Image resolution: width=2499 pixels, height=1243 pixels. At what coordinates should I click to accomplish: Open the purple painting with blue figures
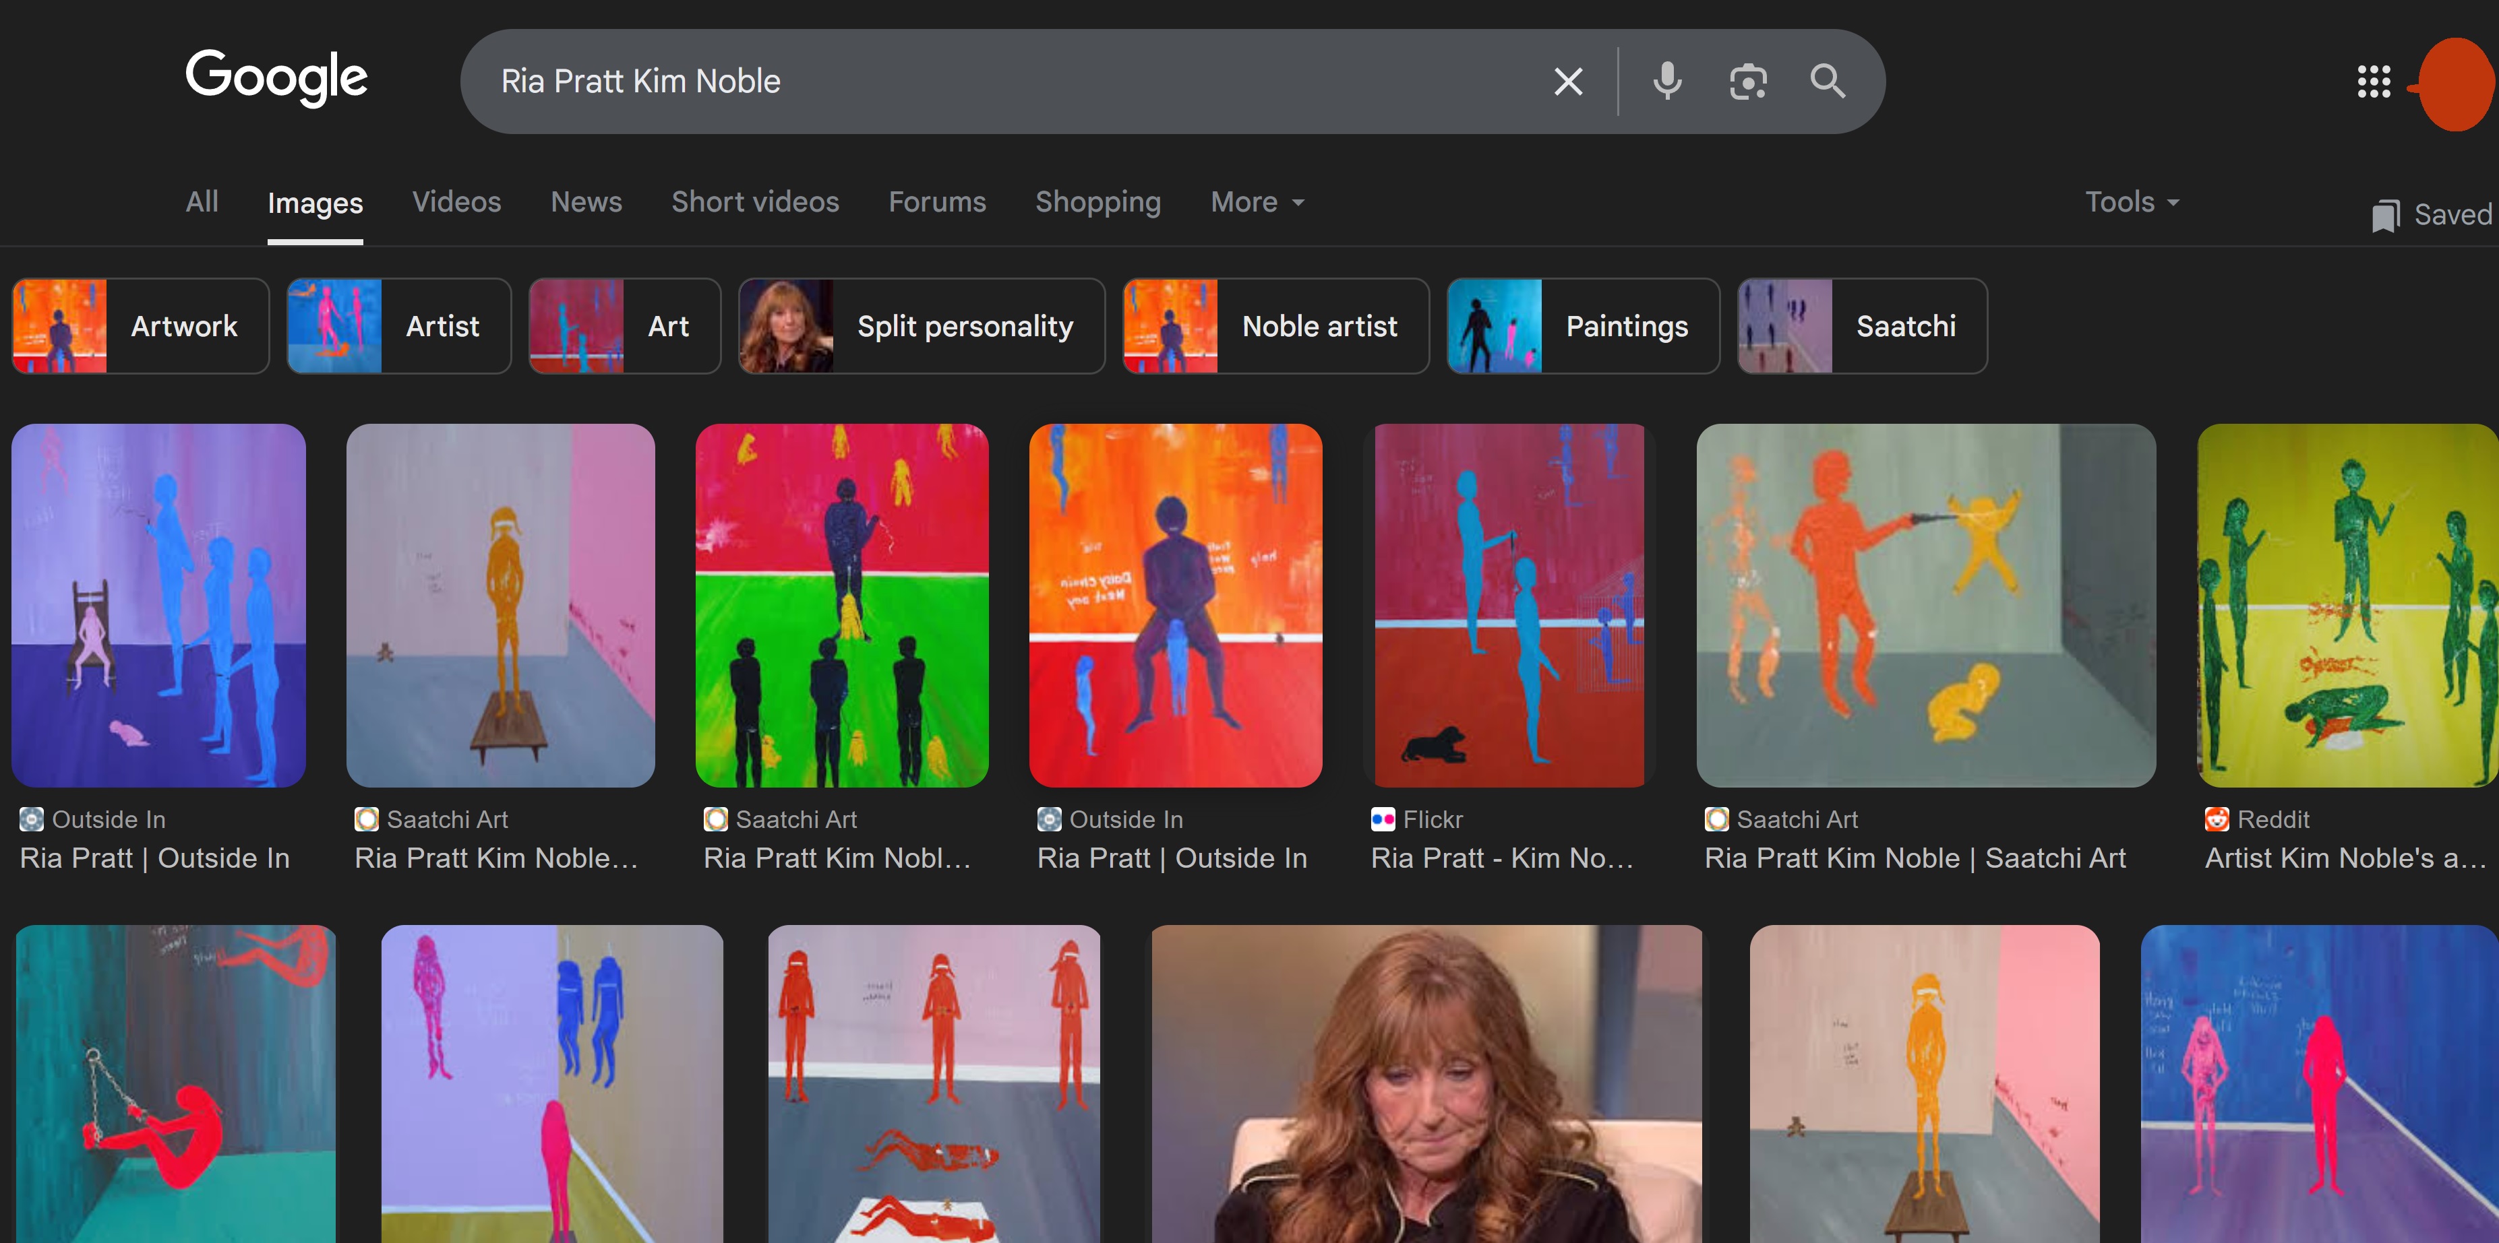point(159,605)
